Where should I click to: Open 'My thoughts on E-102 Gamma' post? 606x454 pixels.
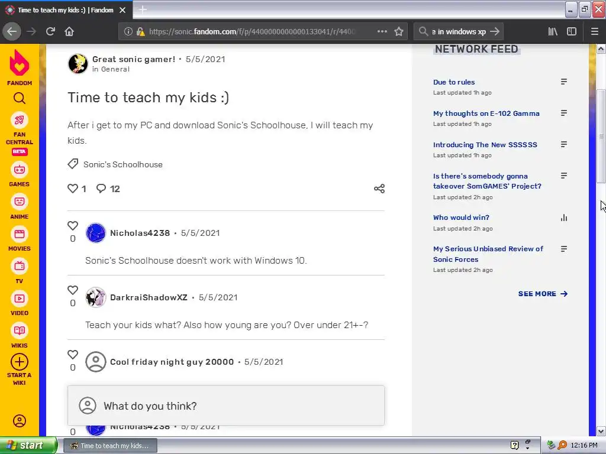coord(486,113)
